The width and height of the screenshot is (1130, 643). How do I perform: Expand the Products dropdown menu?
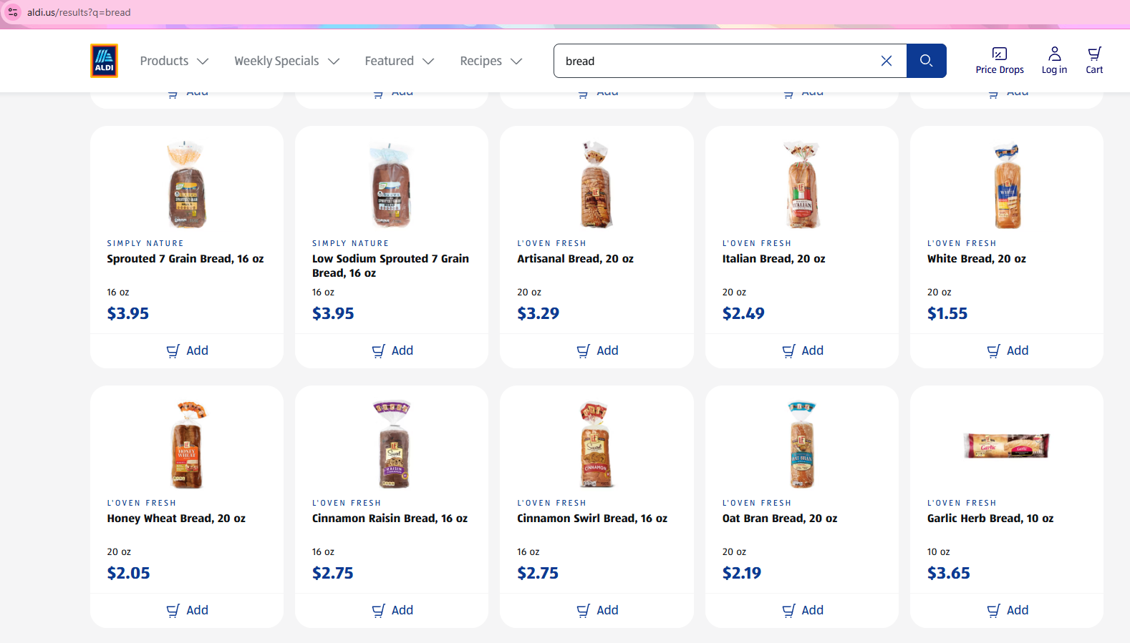pos(174,61)
